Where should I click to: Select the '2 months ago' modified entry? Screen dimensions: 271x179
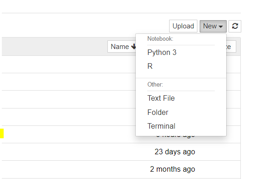[172, 169]
